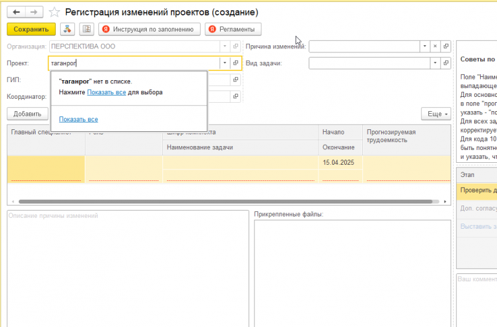
Task: Click the Начало column header
Action: 340,132
